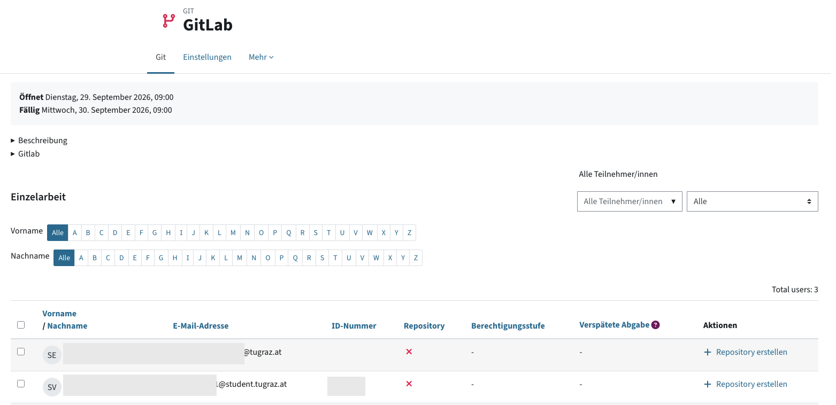Sort by Berechtigungsstufe column
Viewport: 836px width, 405px height.
tap(508, 326)
